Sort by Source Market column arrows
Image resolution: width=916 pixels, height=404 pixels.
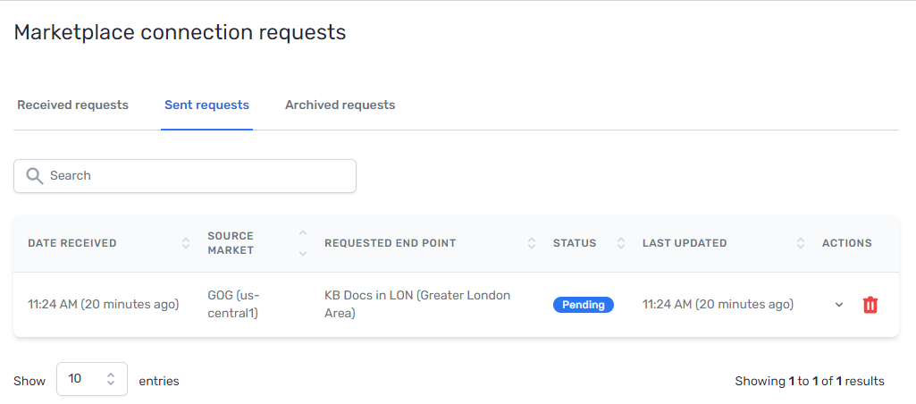(302, 243)
